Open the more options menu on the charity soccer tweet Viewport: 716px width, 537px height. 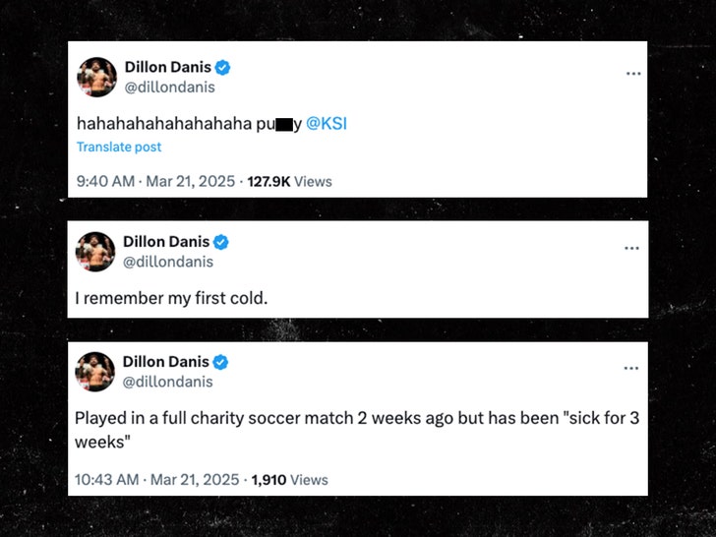coord(631,368)
